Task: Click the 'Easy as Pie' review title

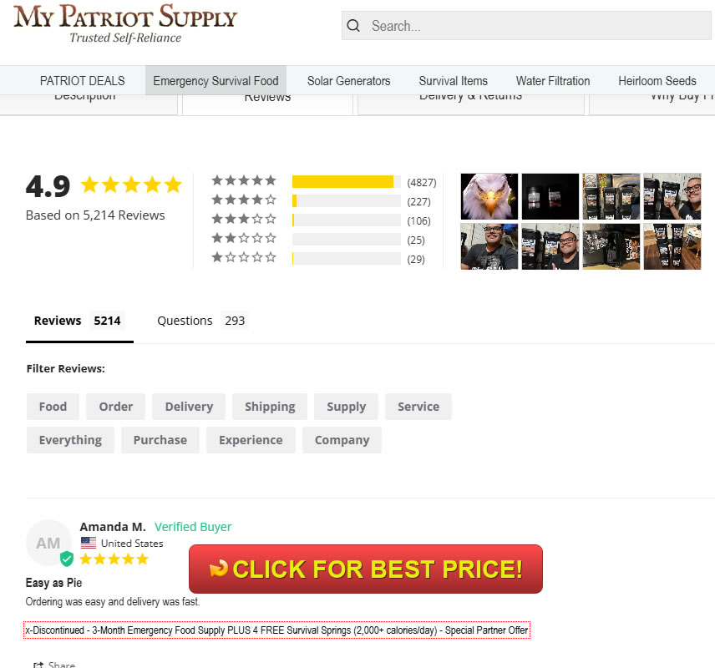Action: pos(53,583)
